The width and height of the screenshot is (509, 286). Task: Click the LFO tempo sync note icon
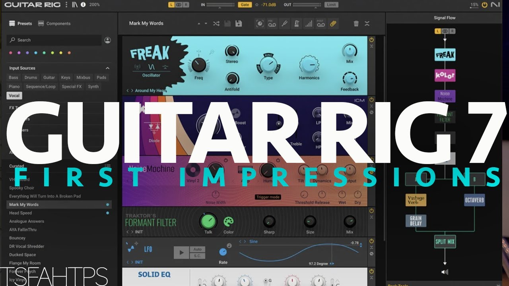coord(229,245)
